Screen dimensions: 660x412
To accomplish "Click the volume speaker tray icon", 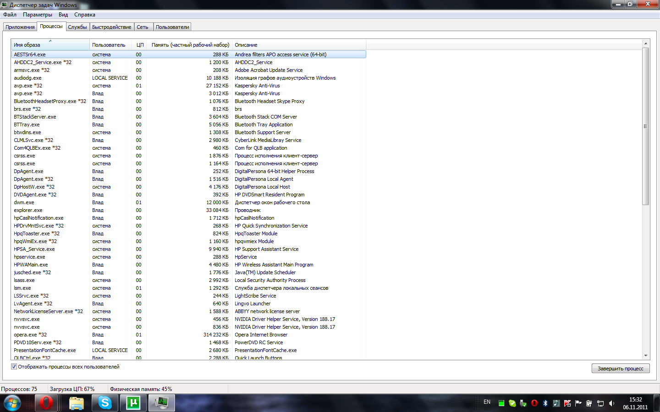I will 611,403.
